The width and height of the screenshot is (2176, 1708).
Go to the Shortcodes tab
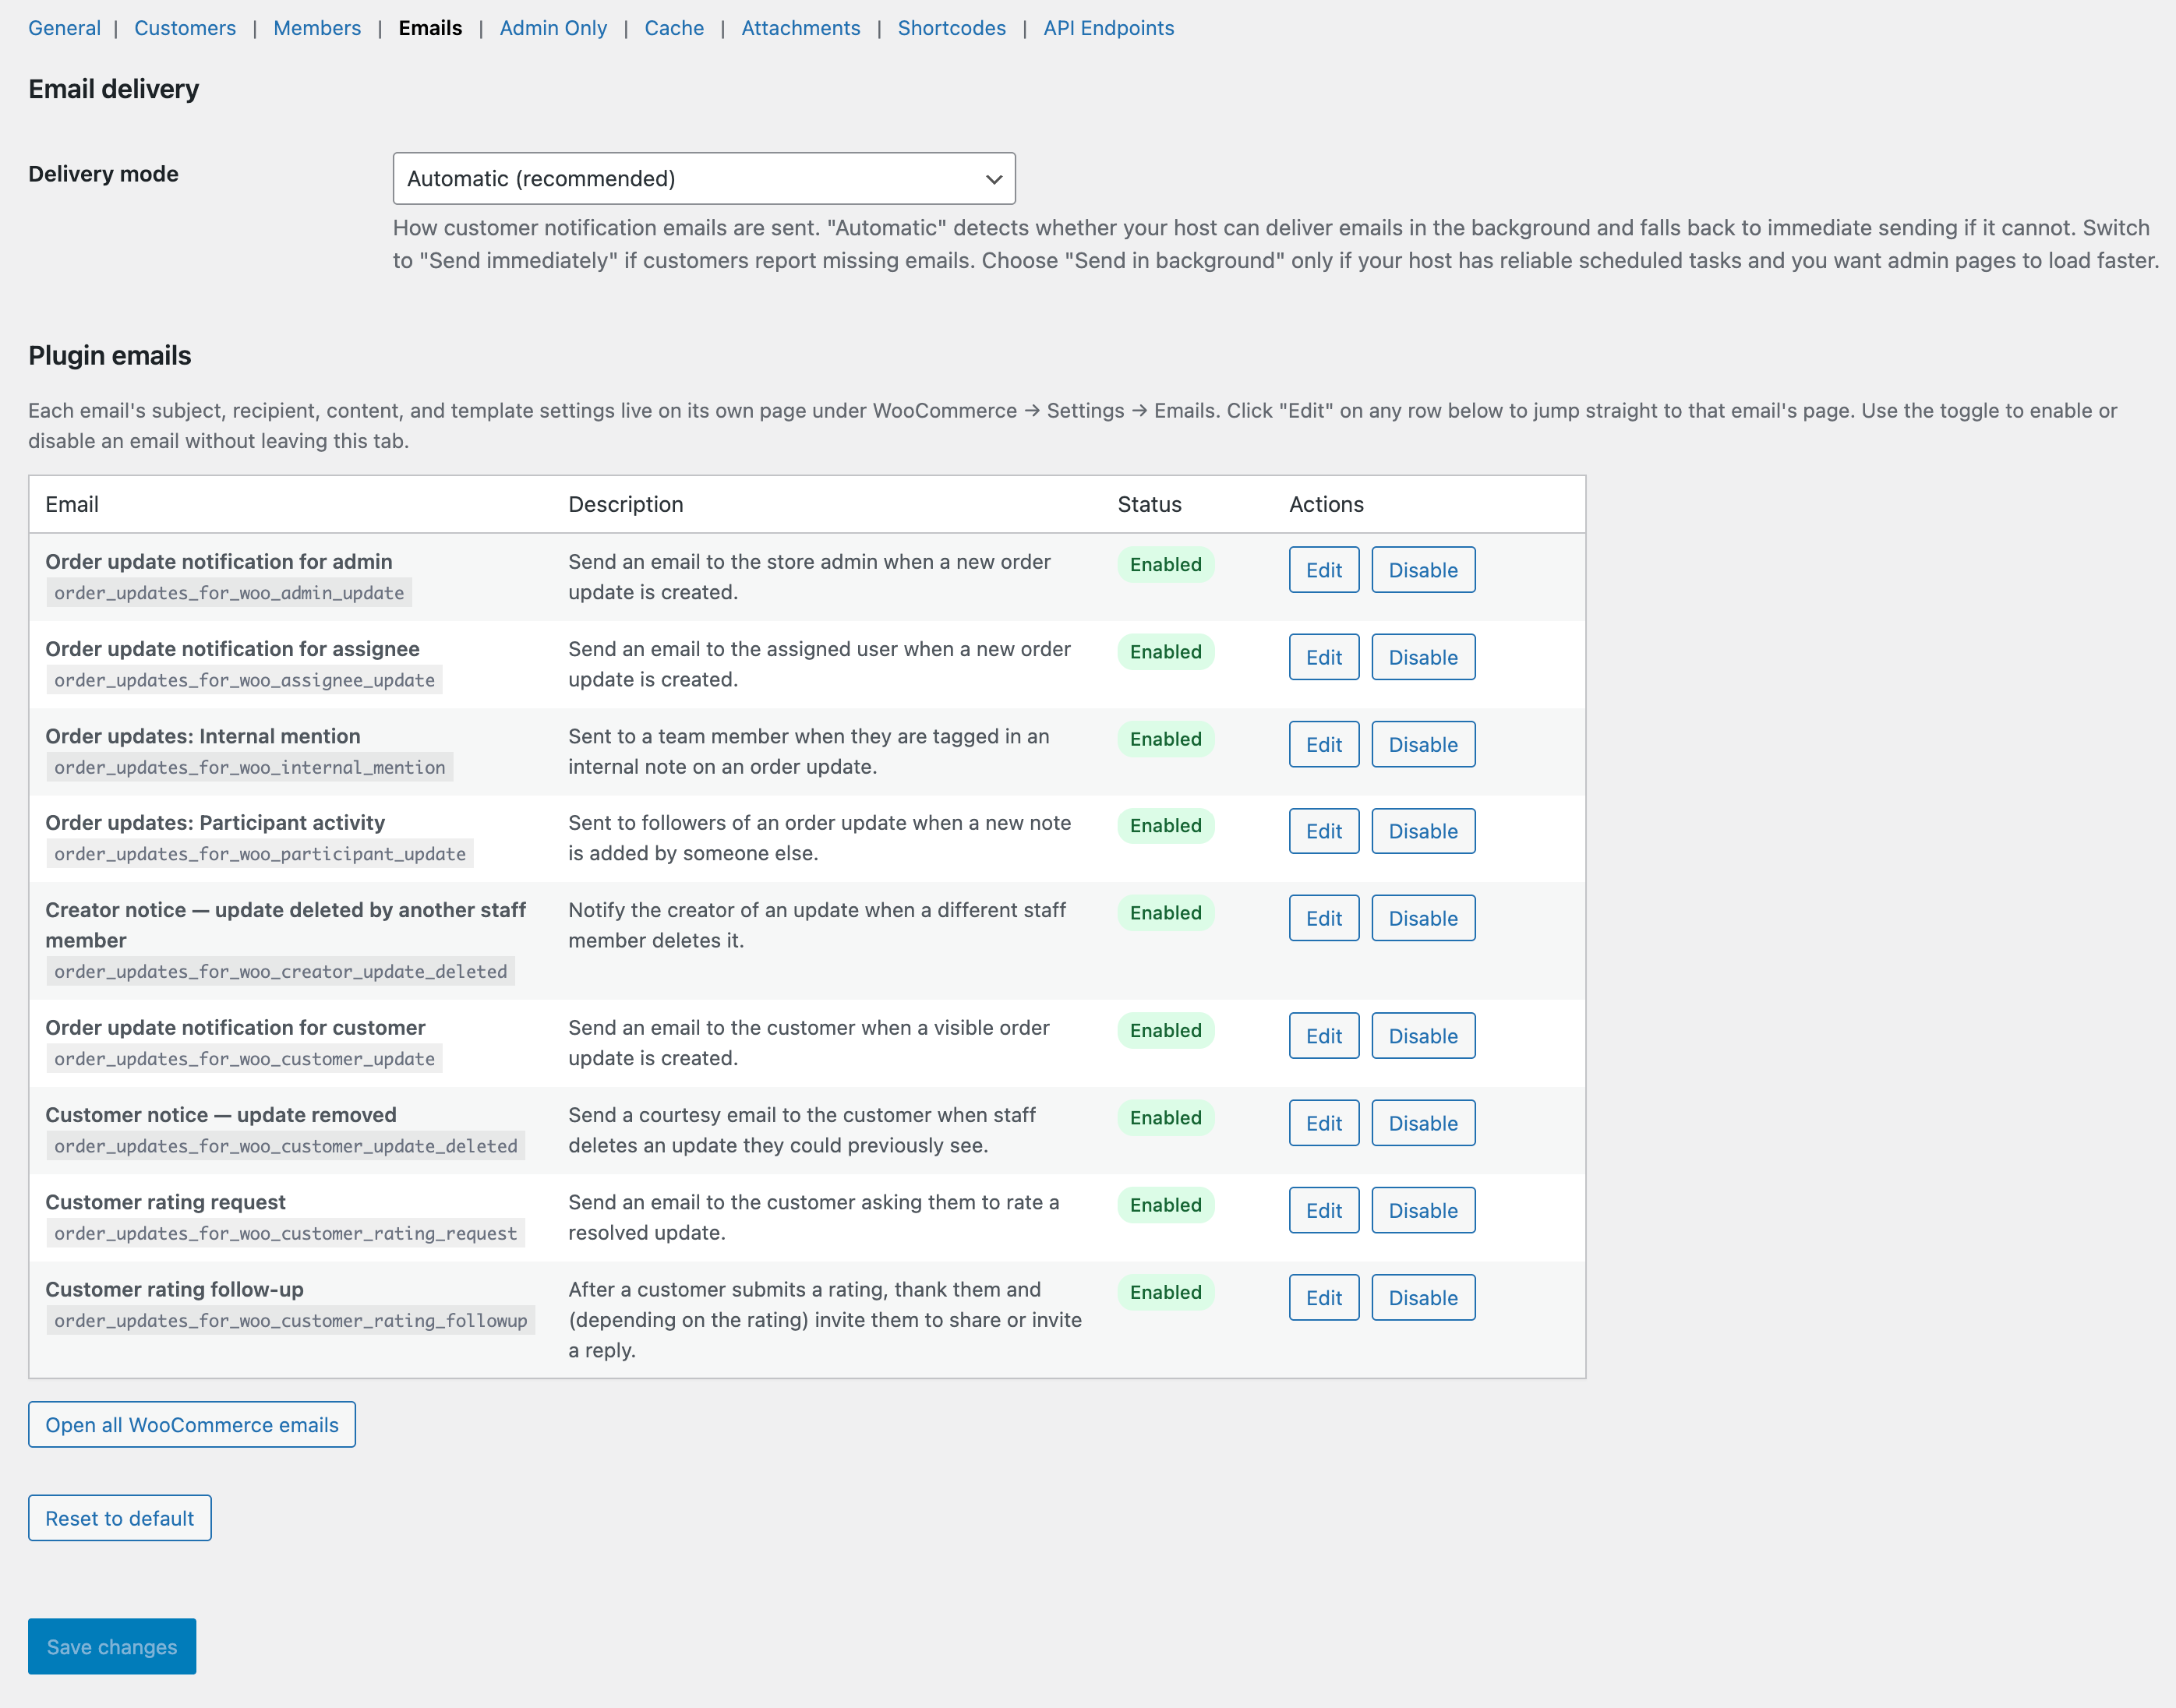[x=952, y=28]
